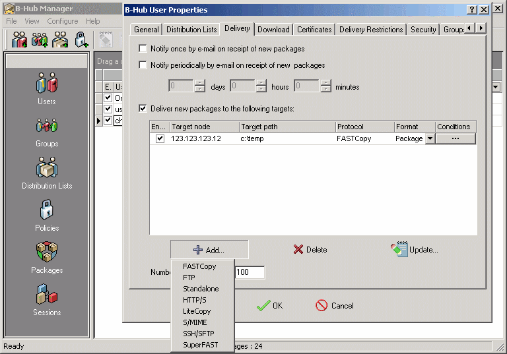Switch to the Certificates tab

point(314,30)
